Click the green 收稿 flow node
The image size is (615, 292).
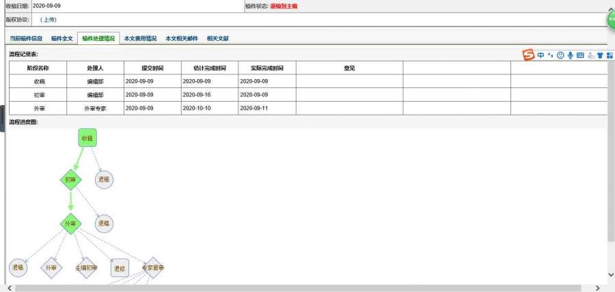point(87,138)
